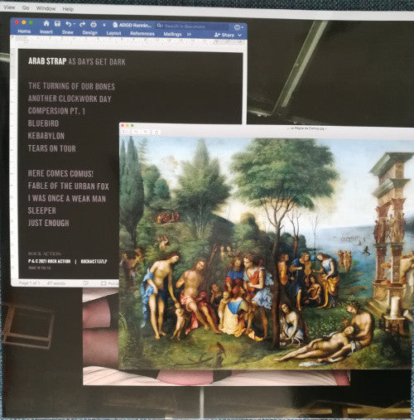
Task: Open the share icon in image viewer toolbar
Action: click(x=156, y=133)
